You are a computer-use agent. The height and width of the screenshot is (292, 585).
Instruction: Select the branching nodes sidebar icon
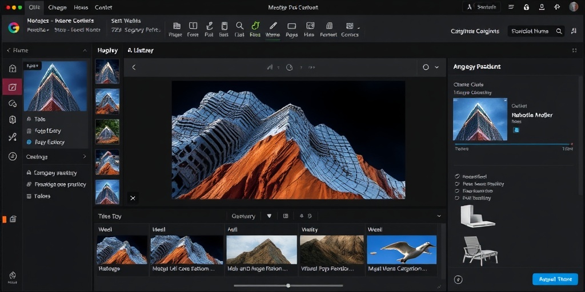tap(13, 137)
